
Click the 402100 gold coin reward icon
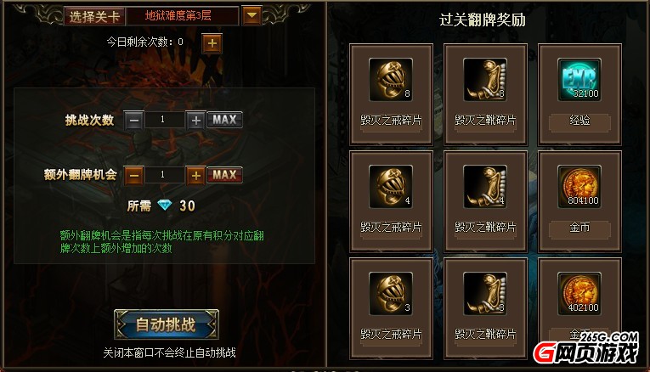point(579,293)
